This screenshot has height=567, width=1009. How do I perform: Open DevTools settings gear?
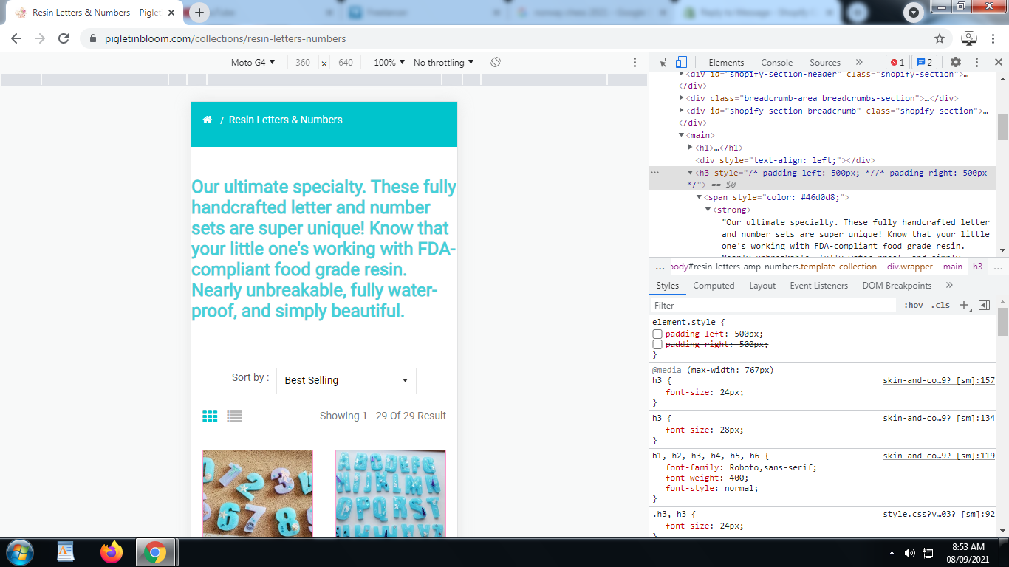click(x=956, y=63)
